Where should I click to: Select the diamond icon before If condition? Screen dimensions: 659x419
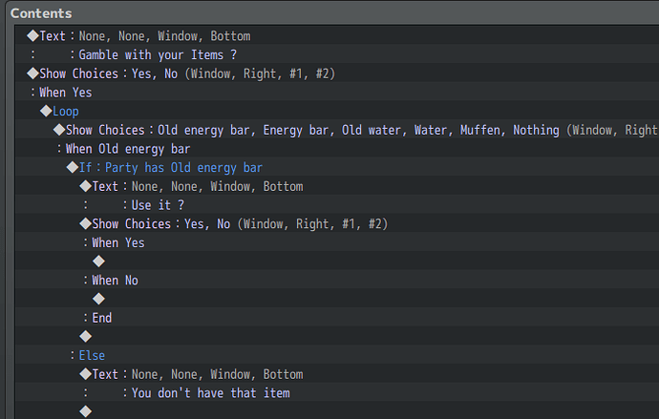pyautogui.click(x=73, y=168)
